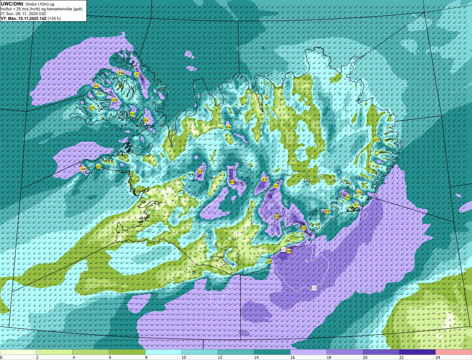Click the '8' tick label on the color scale
472x360 pixels.
146,357
